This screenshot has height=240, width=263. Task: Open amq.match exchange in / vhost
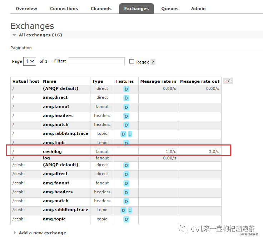click(56, 124)
